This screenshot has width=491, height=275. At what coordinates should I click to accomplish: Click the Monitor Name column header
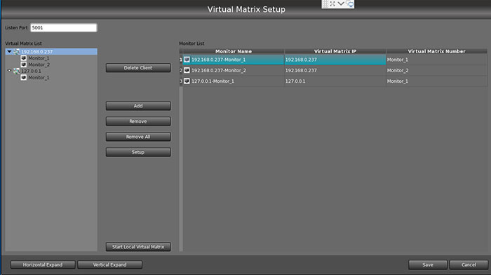234,51
